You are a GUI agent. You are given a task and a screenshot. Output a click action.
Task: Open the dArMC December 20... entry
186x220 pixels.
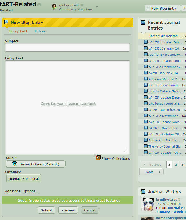[165, 109]
